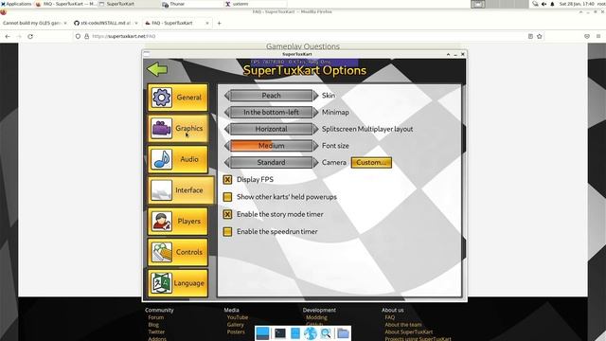Open a new Firefox tab
Viewport: 606px width, 341px height.
219,23
